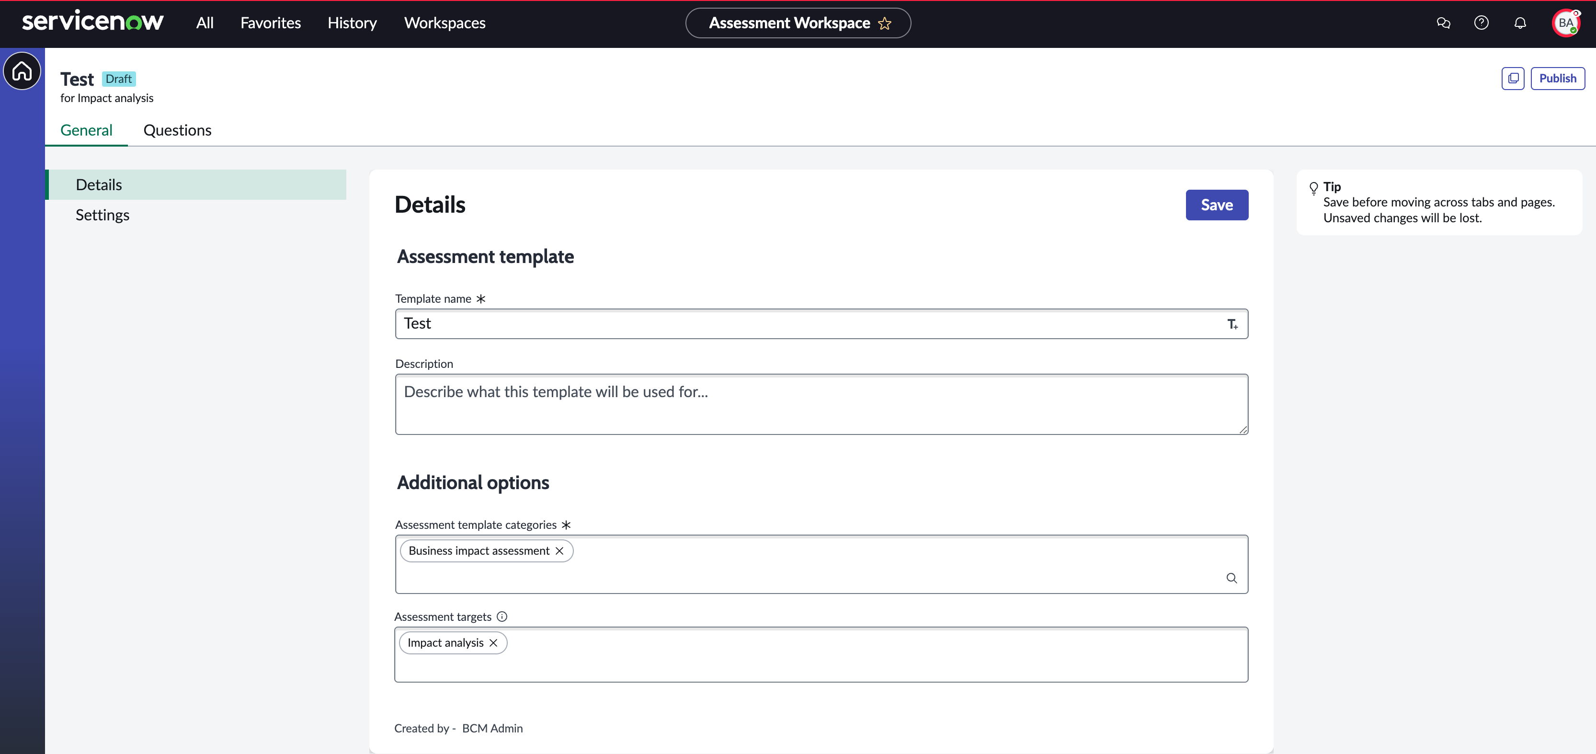Click the Publish button

pos(1557,78)
